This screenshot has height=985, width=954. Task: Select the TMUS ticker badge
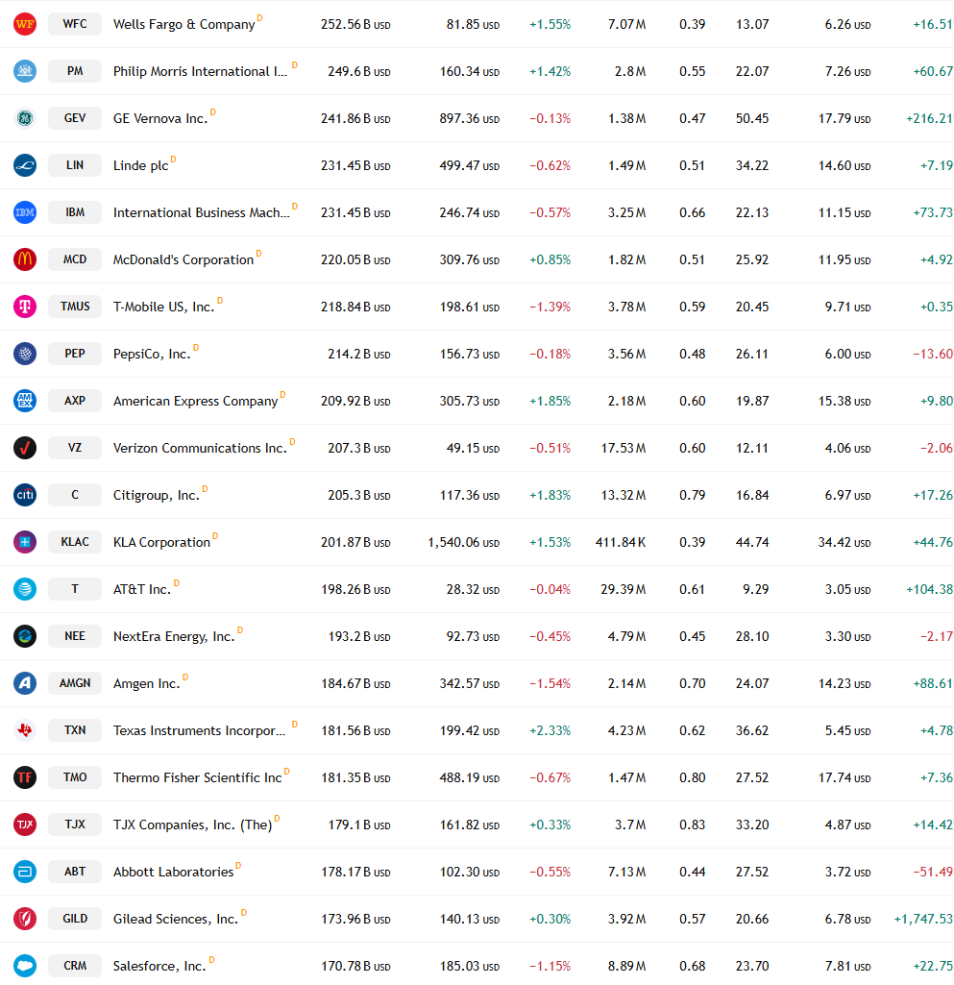point(75,307)
